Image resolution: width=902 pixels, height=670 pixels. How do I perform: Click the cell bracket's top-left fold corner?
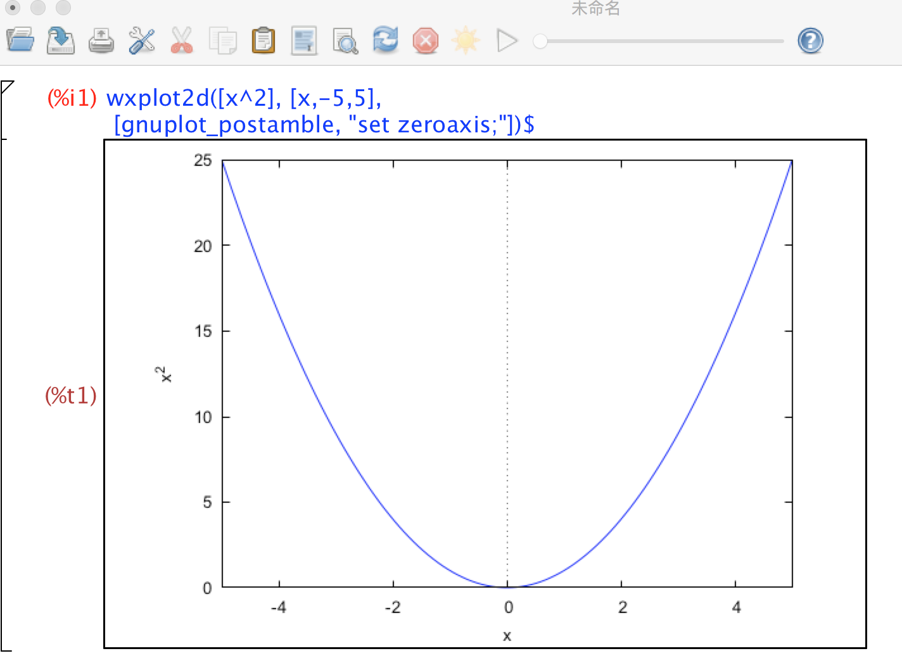click(x=8, y=87)
